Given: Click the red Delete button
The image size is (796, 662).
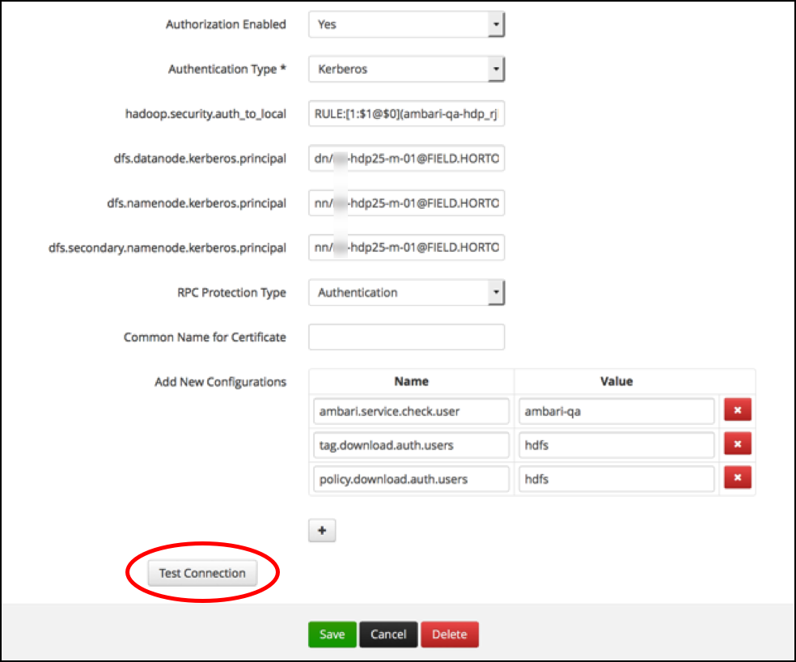Looking at the screenshot, I should click(450, 634).
